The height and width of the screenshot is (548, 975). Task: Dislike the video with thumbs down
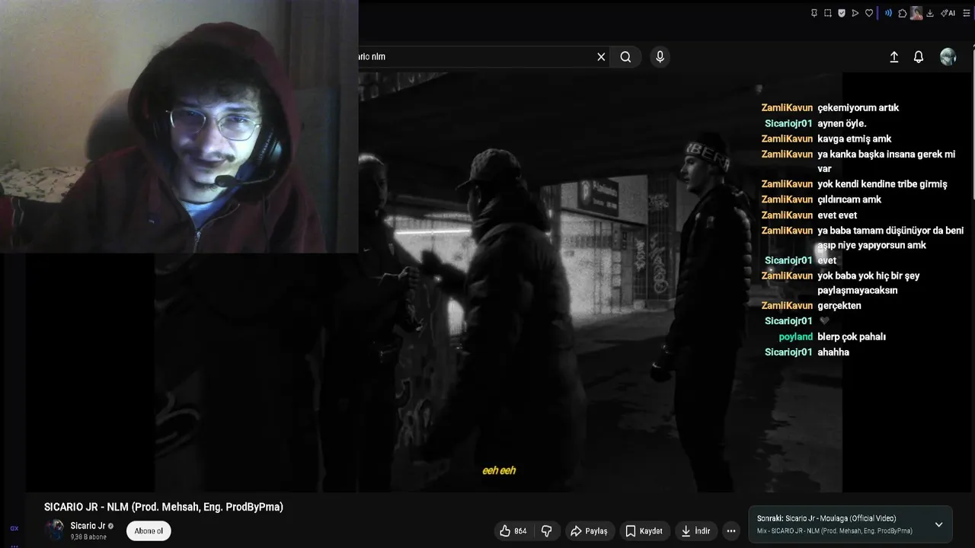(x=546, y=531)
